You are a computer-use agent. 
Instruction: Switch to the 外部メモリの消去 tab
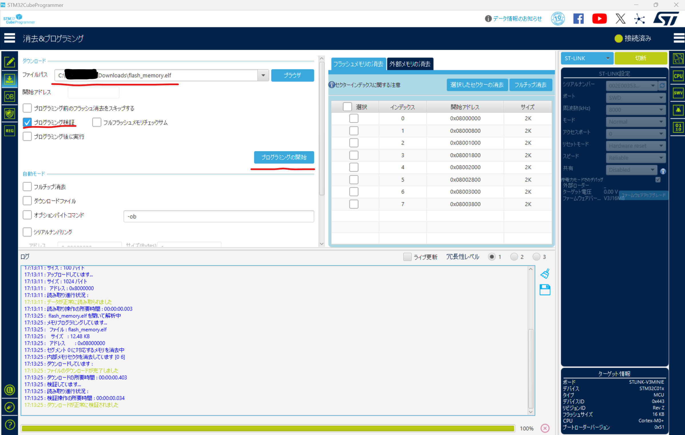(410, 64)
